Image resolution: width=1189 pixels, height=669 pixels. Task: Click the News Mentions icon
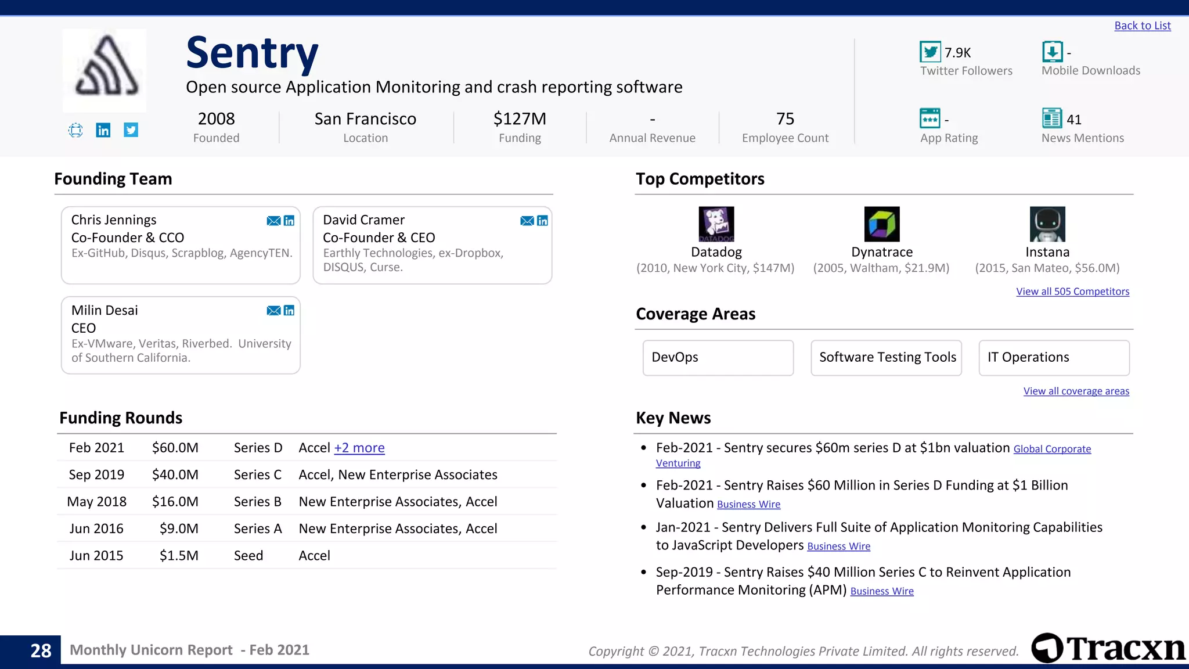[x=1052, y=118]
